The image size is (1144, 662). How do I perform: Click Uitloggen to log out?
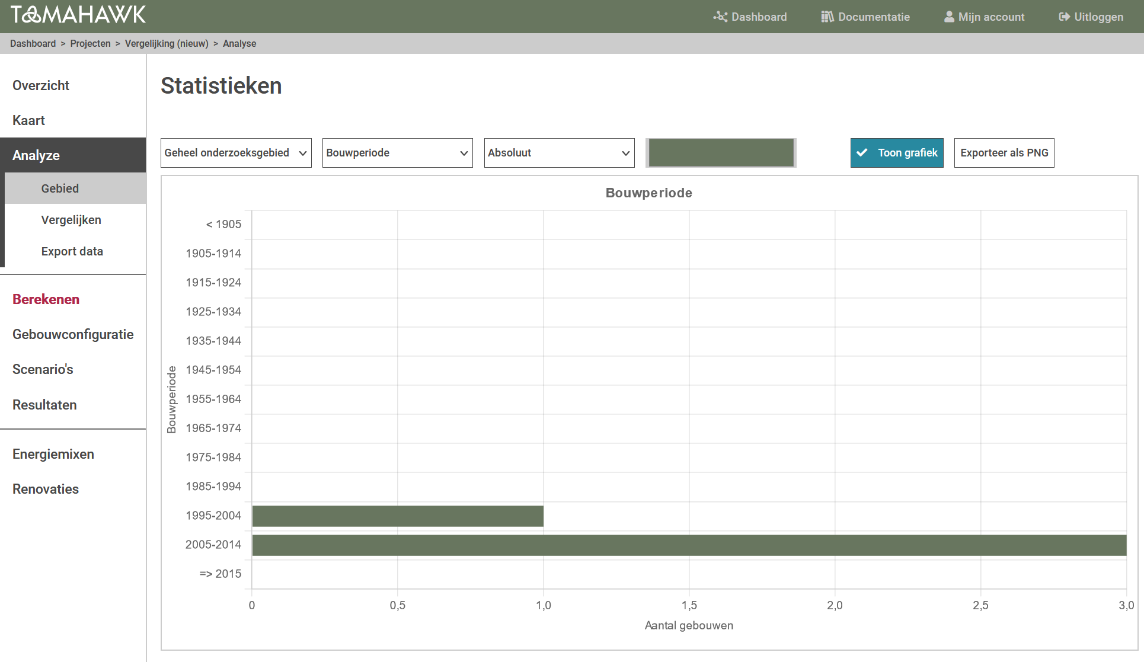pos(1091,17)
